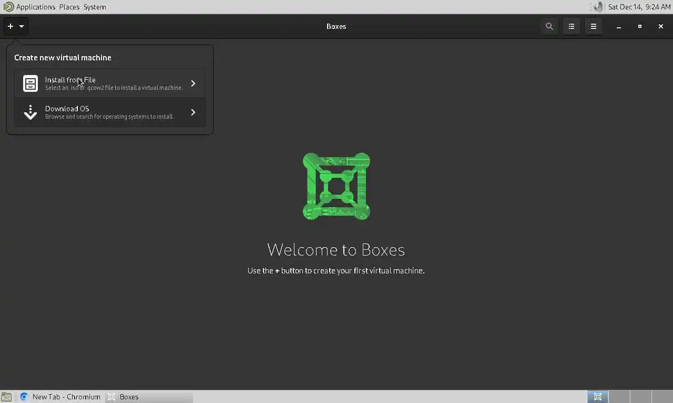Open the Applications menu

point(36,7)
